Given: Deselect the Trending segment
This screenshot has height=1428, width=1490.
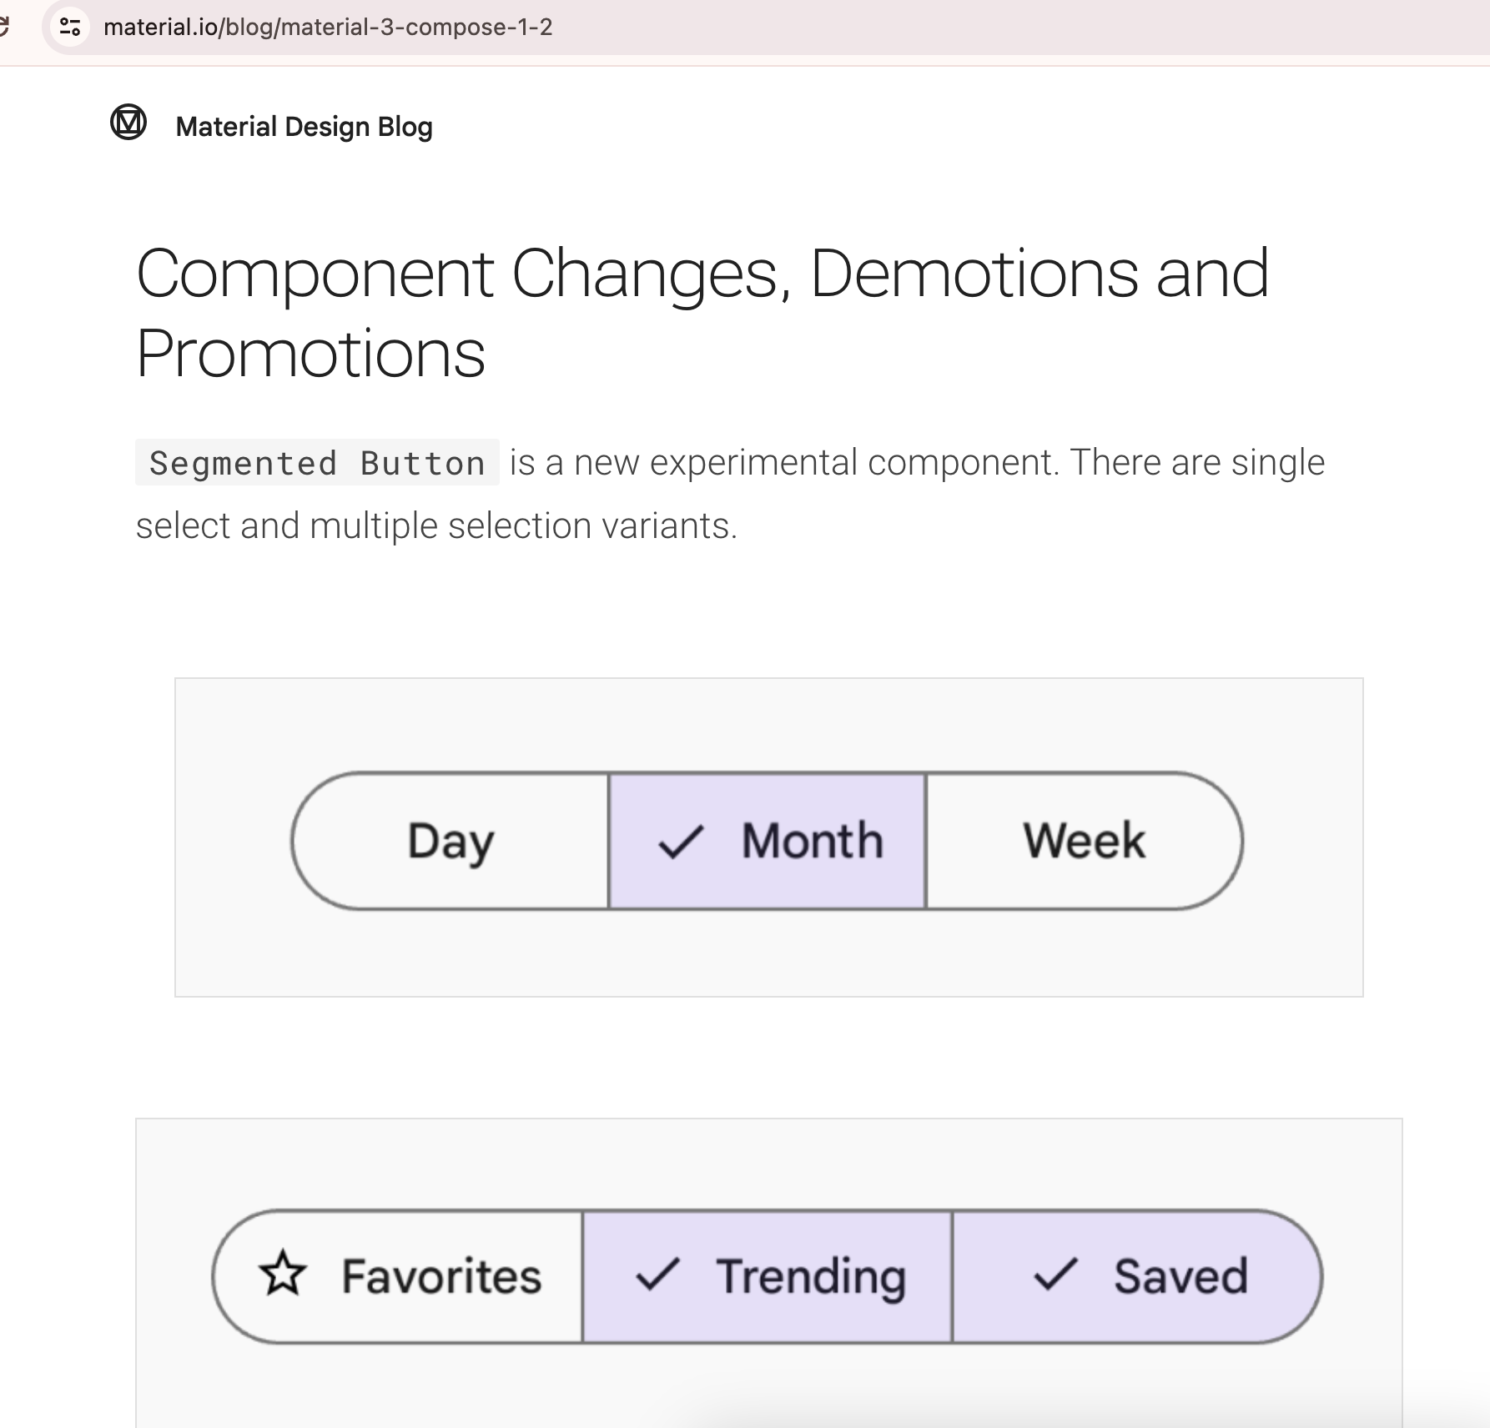Looking at the screenshot, I should (768, 1276).
